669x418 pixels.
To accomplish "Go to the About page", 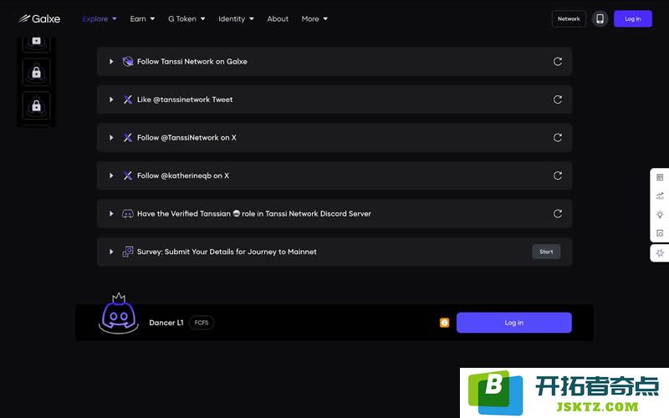I will [278, 18].
